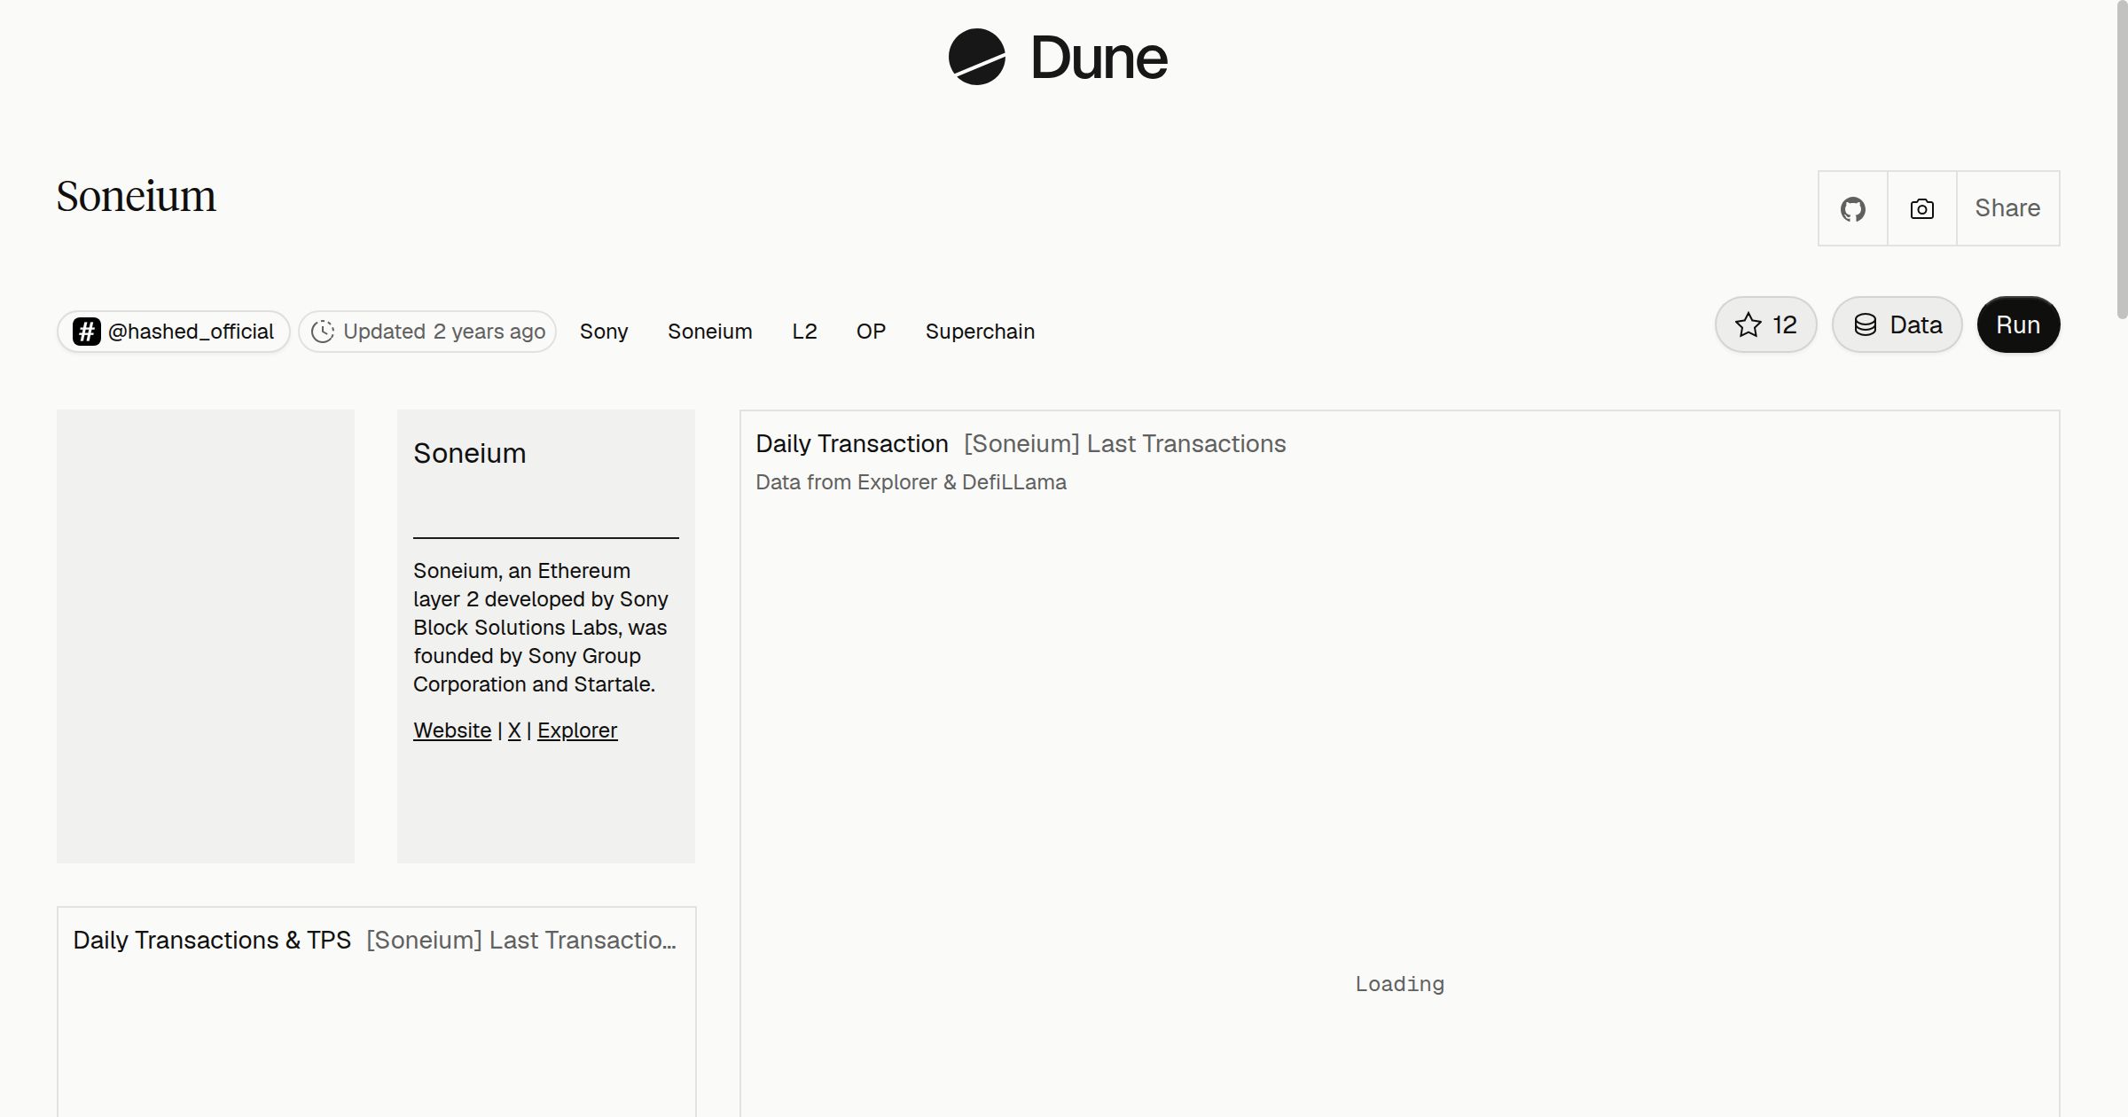This screenshot has width=2128, height=1117.
Task: Click the Data from Explorer & DefiLLama text
Action: 911,482
